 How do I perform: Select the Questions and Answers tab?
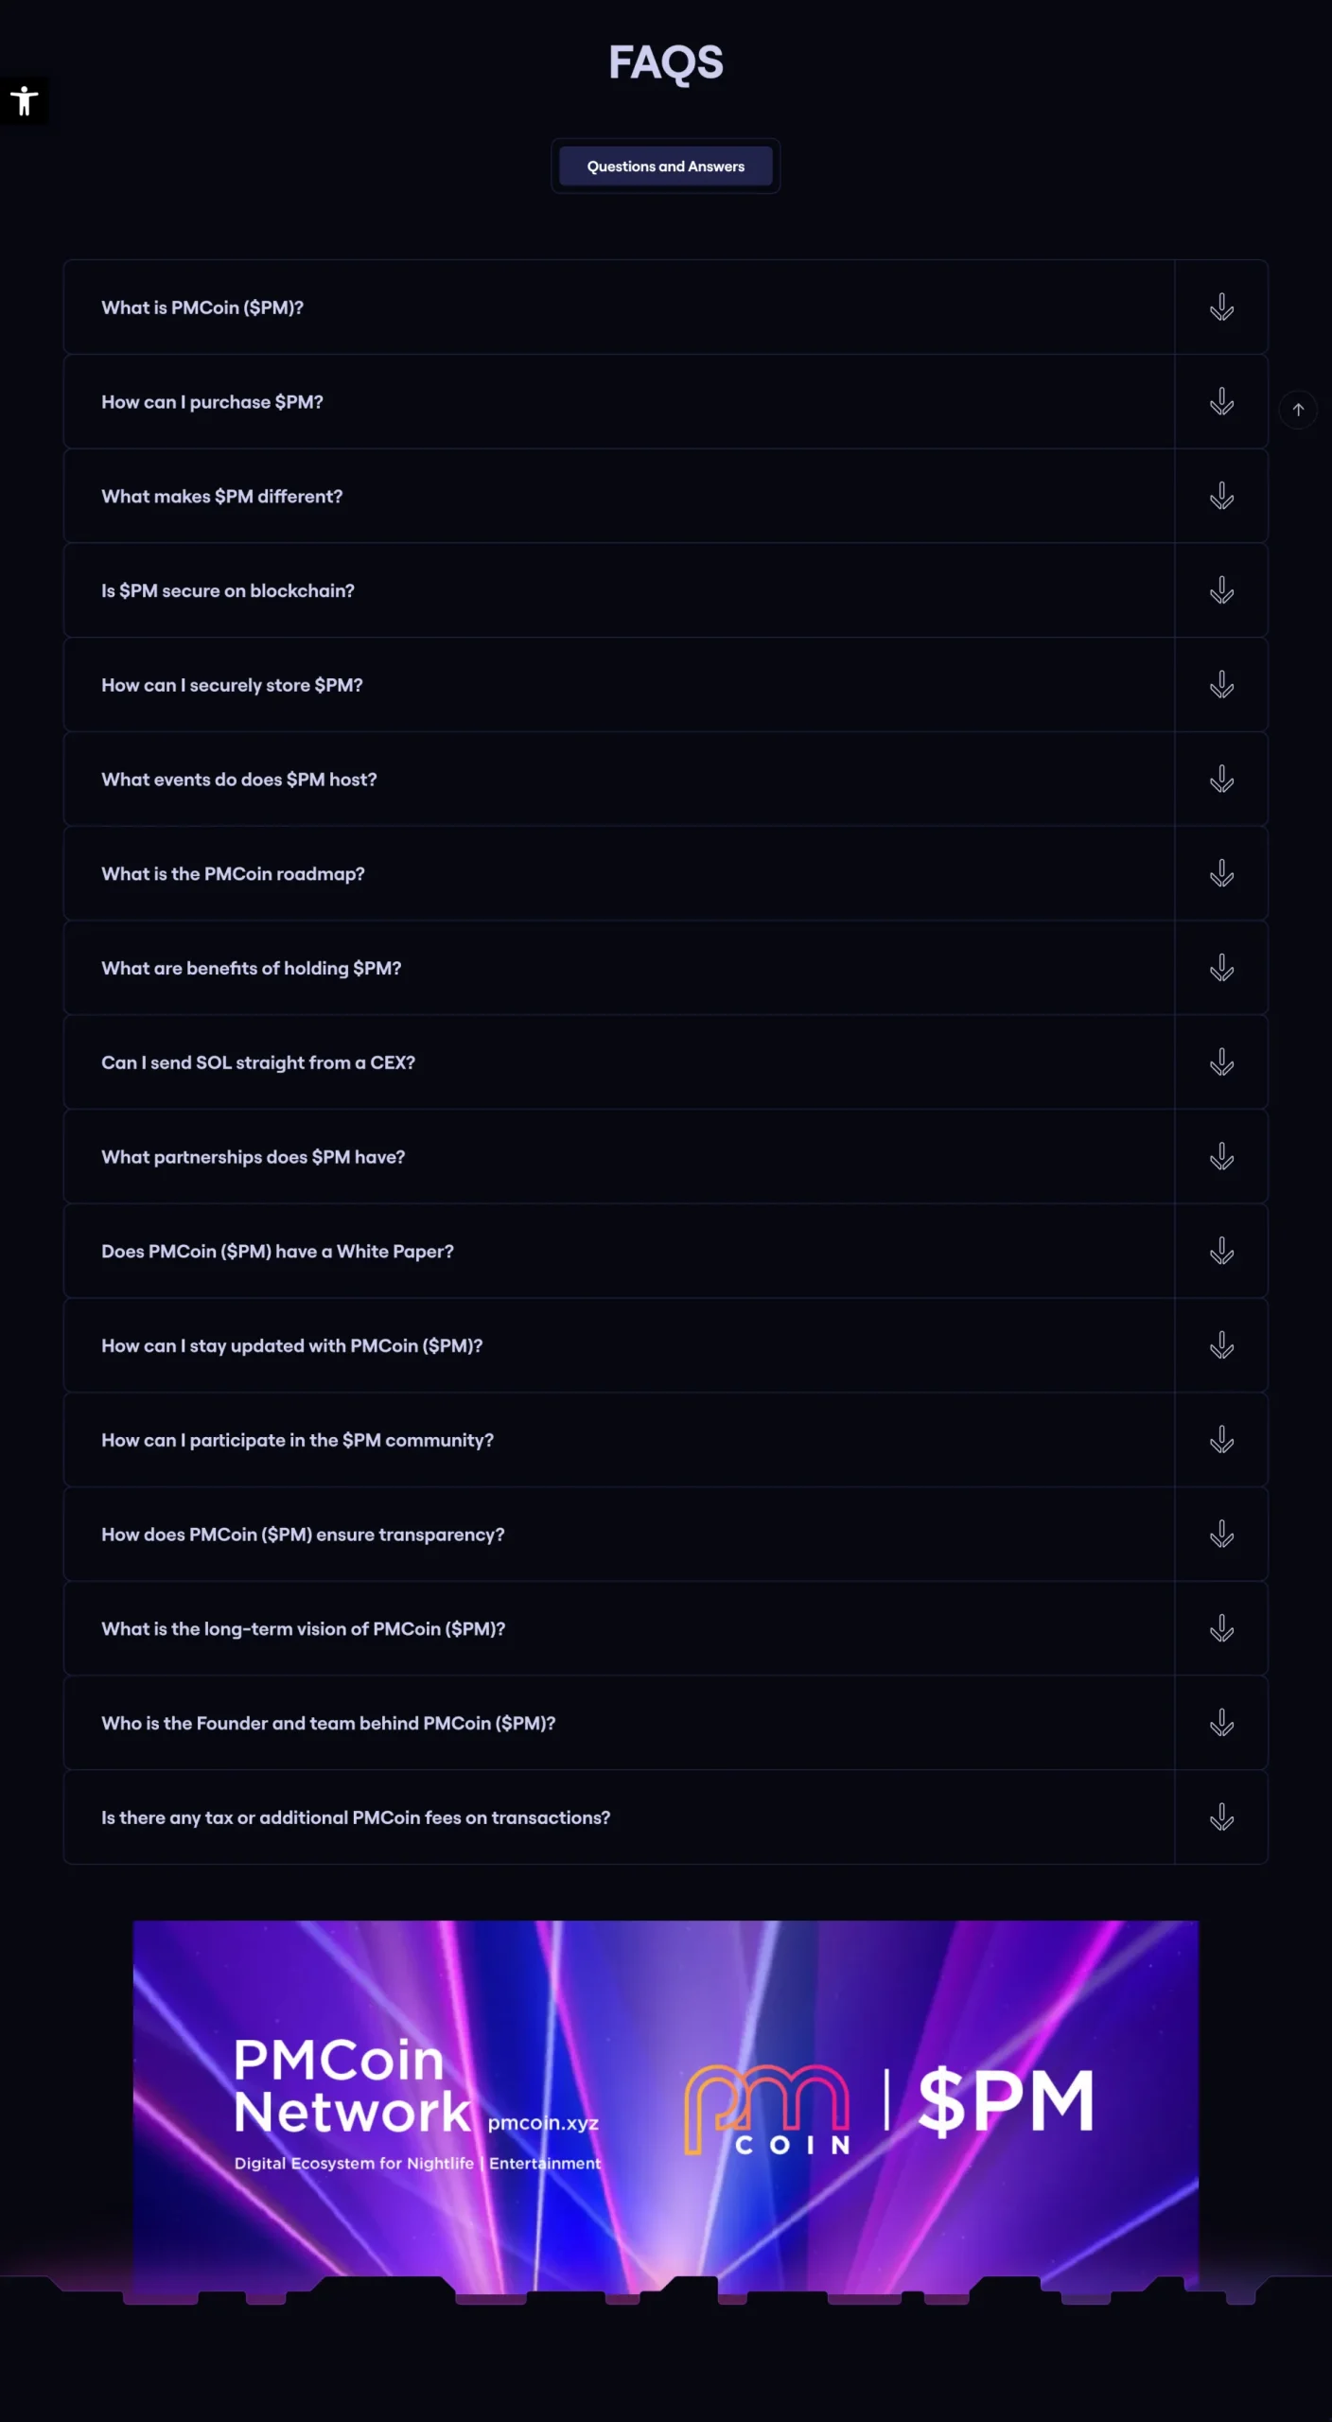tap(665, 167)
